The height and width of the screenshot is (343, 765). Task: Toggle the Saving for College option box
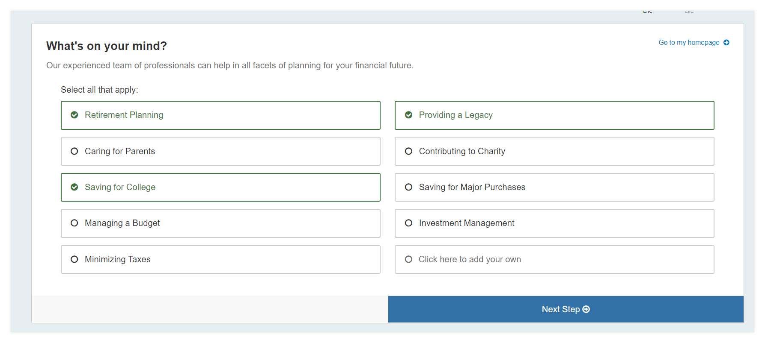220,187
